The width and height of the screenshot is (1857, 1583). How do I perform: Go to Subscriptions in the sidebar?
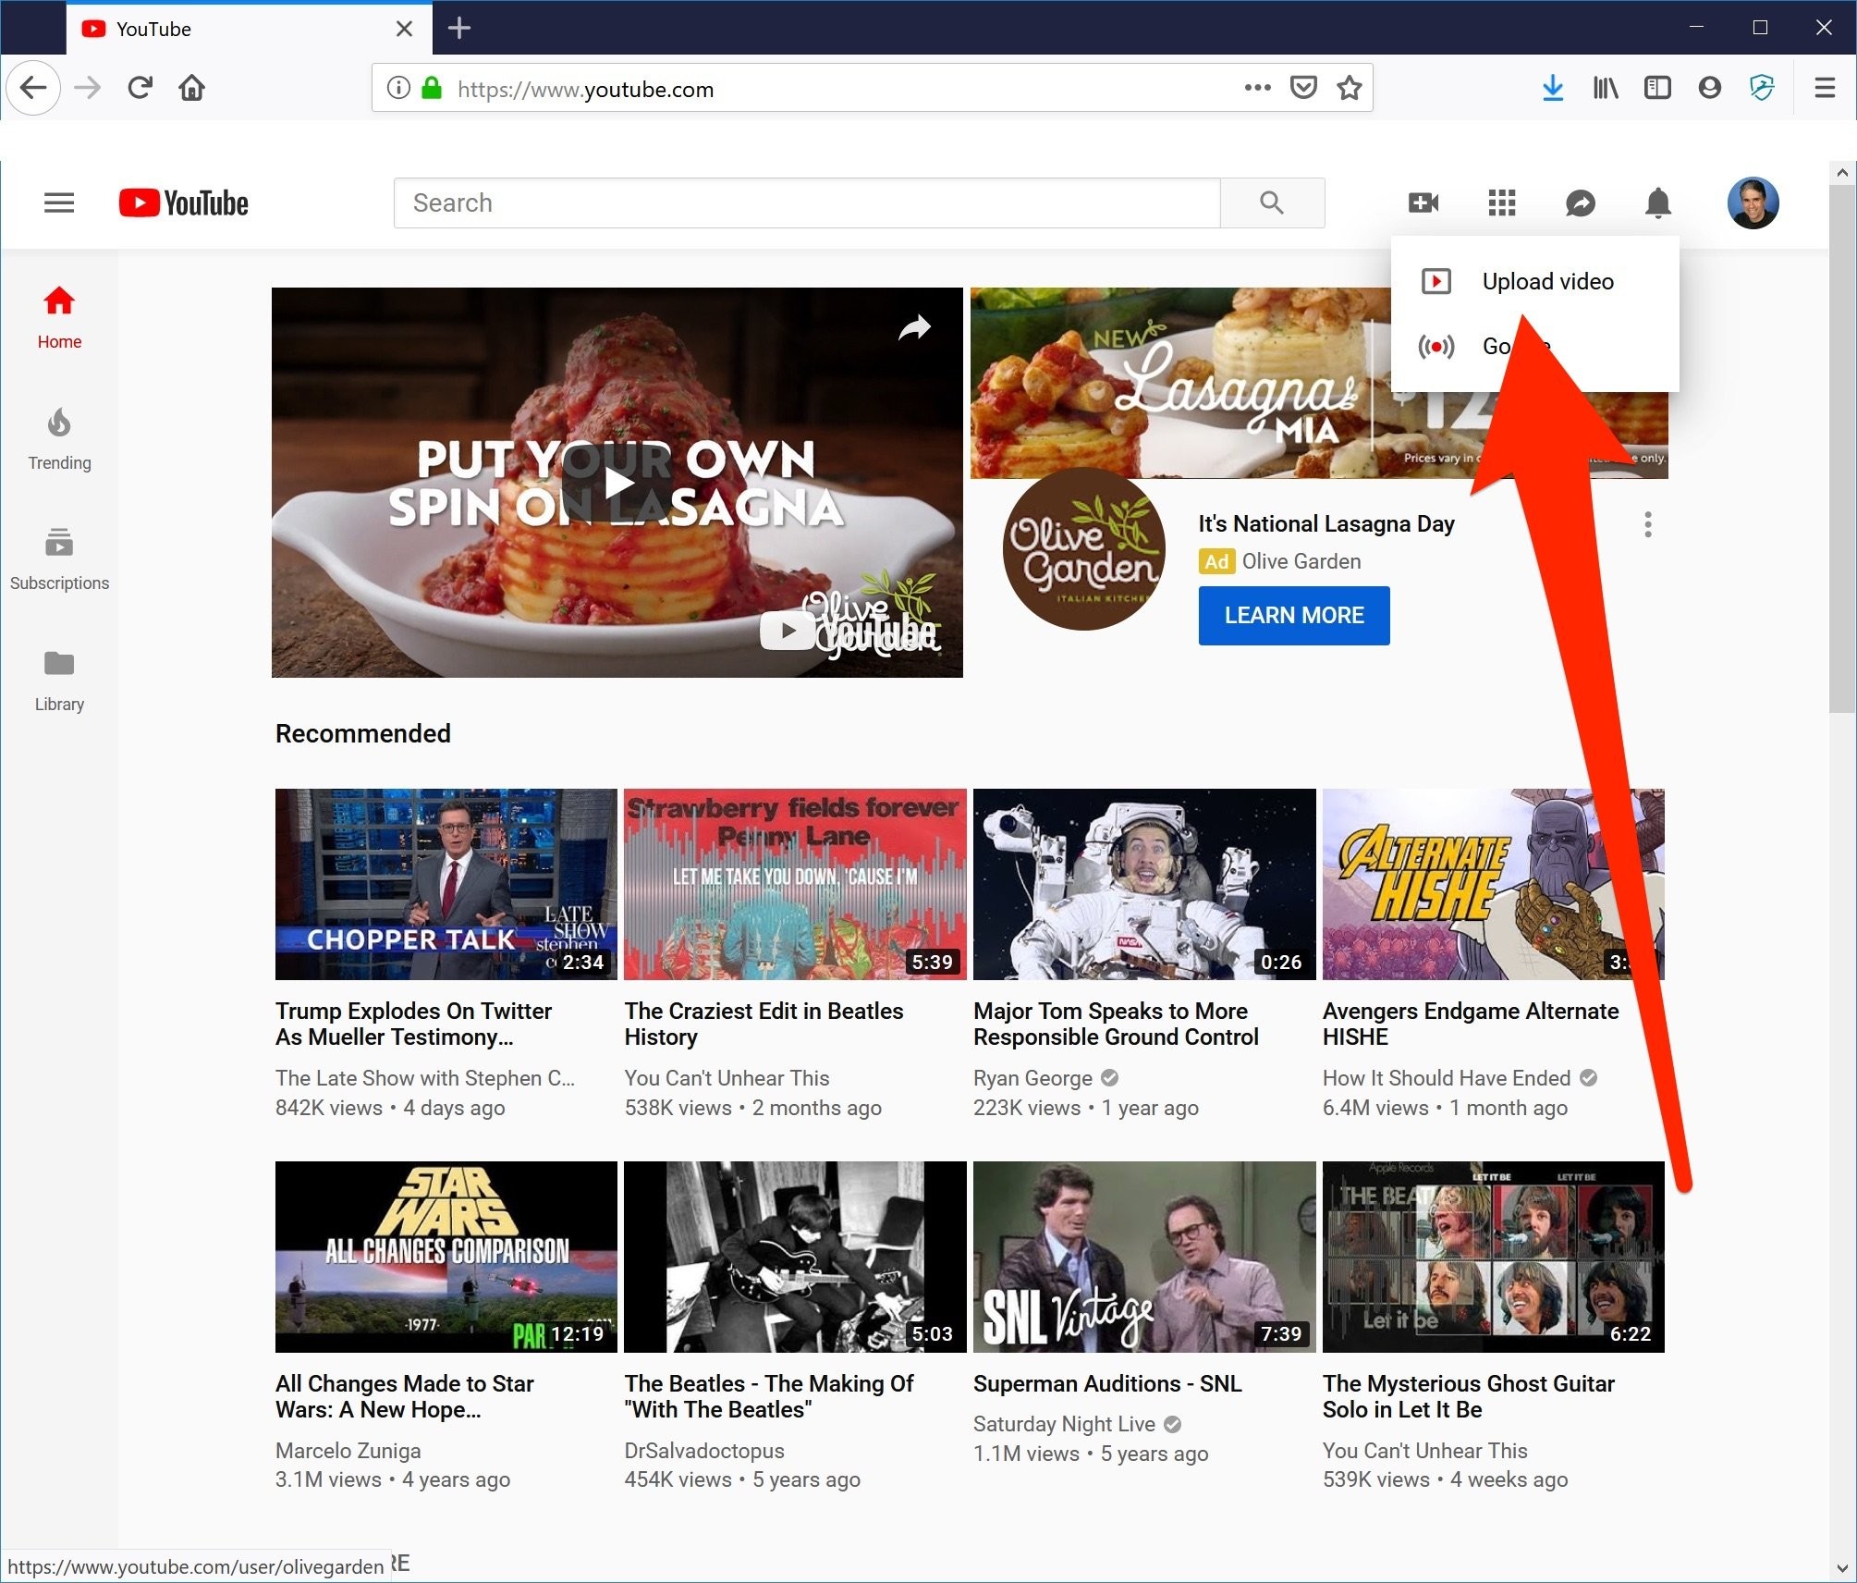click(x=59, y=559)
